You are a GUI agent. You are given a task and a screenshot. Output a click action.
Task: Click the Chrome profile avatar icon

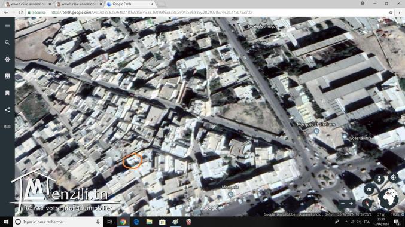(x=363, y=4)
